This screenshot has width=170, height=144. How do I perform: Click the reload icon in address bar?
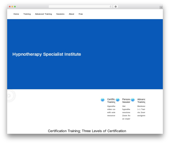(111, 6)
